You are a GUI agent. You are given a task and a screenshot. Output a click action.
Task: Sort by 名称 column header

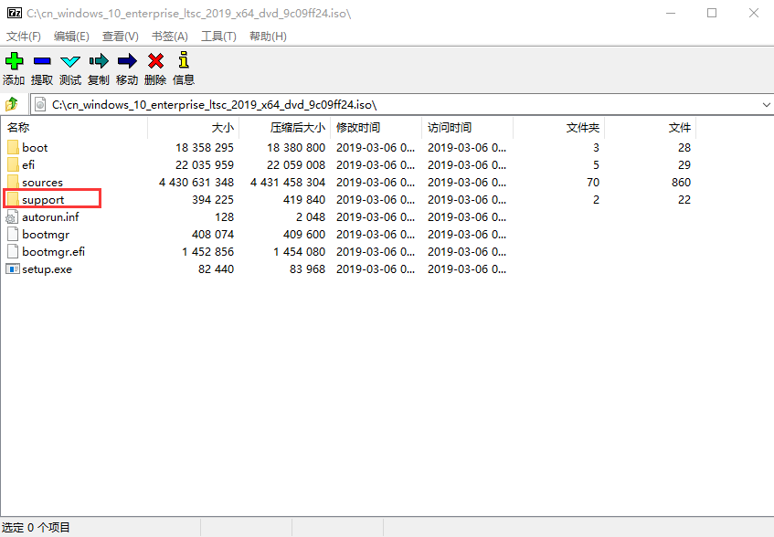click(x=74, y=128)
